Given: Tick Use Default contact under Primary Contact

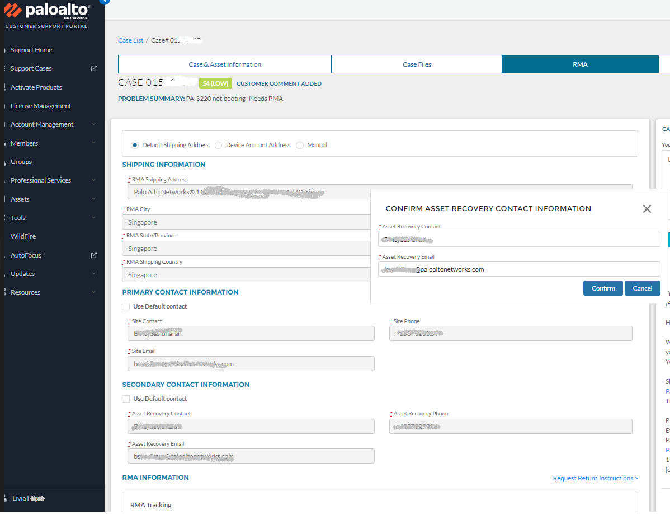Looking at the screenshot, I should pyautogui.click(x=126, y=307).
